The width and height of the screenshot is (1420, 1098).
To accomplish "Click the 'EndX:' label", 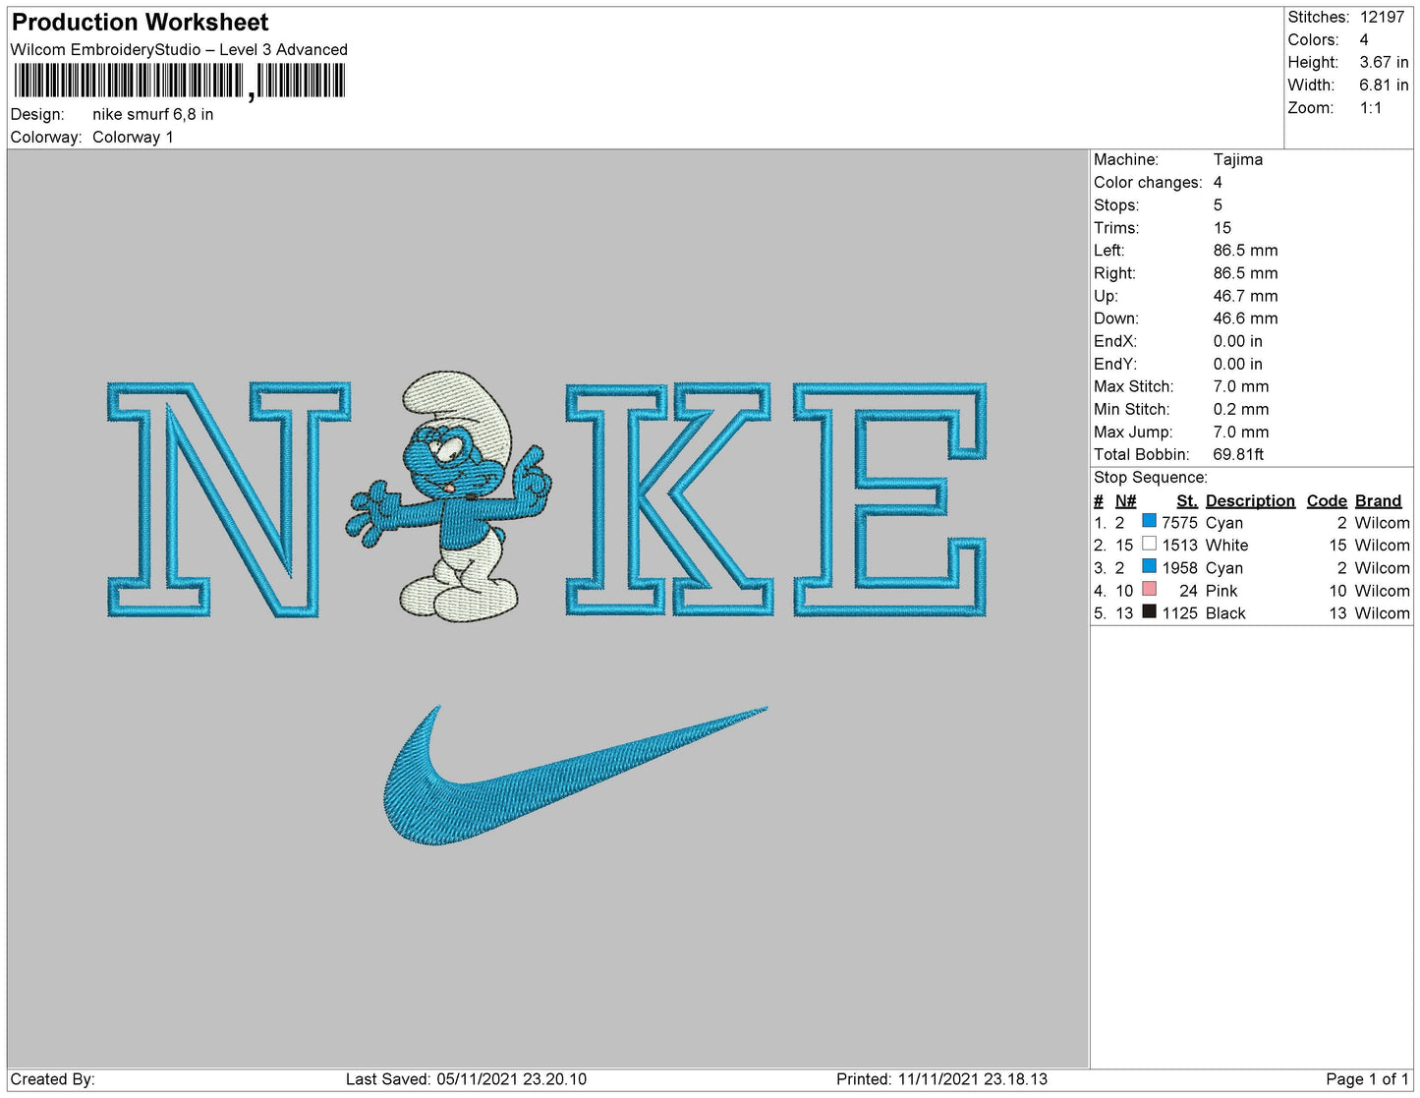I will point(1115,340).
